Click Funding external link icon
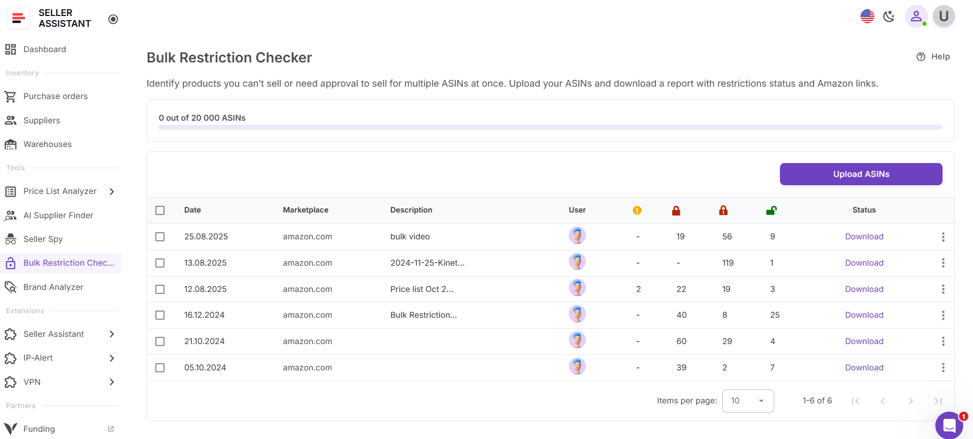This screenshot has height=439, width=973. [110, 429]
